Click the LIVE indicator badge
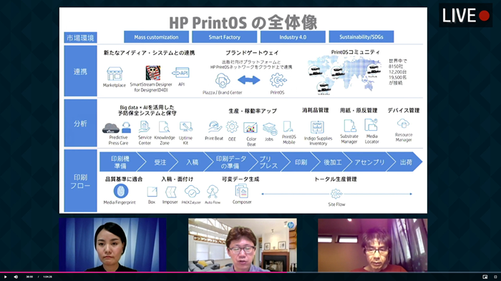The image size is (501, 281). click(x=465, y=15)
